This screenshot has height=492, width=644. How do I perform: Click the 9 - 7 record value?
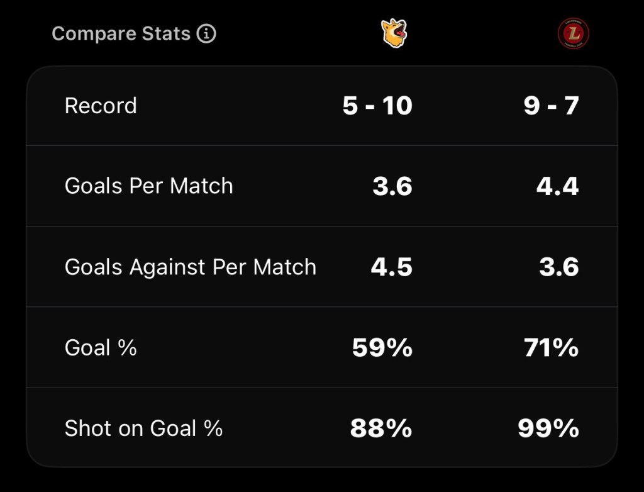point(551,106)
